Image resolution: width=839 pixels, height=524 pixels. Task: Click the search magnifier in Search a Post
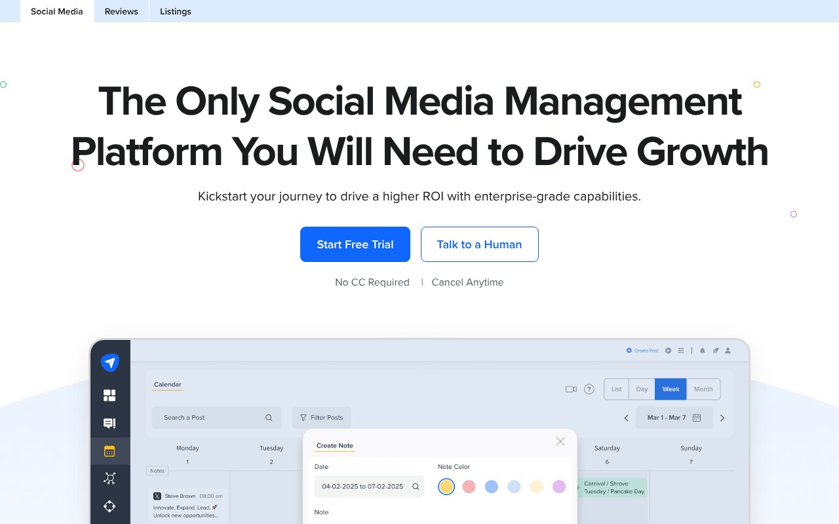pyautogui.click(x=269, y=418)
